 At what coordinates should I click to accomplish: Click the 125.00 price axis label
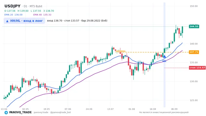click(x=194, y=100)
